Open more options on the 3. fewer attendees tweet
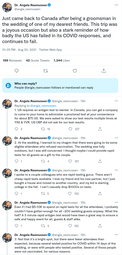The height and width of the screenshot is (255, 122). pos(116,235)
